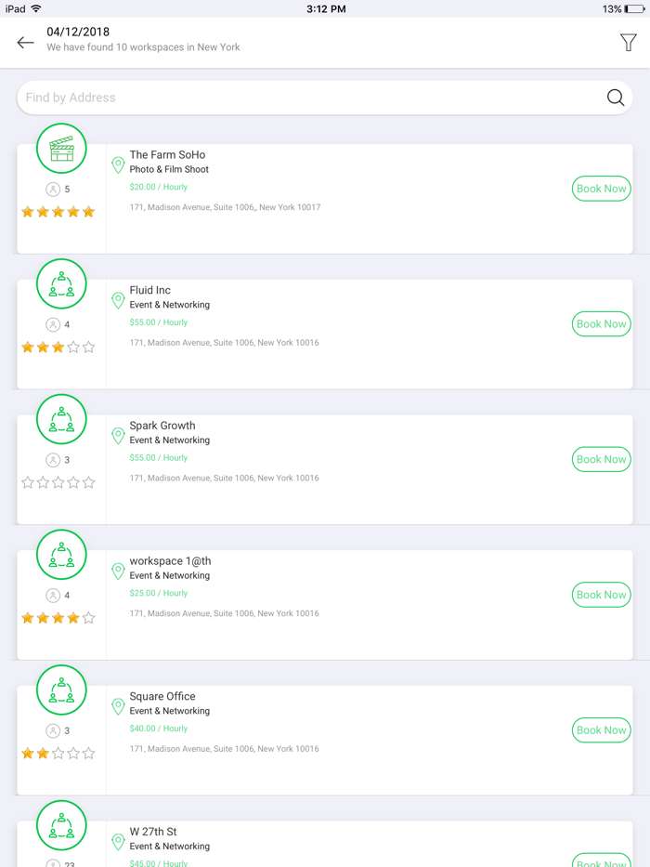Click the clapperboard icon for The Farm SoHo
Screen dimensions: 650x867
[x=61, y=148]
